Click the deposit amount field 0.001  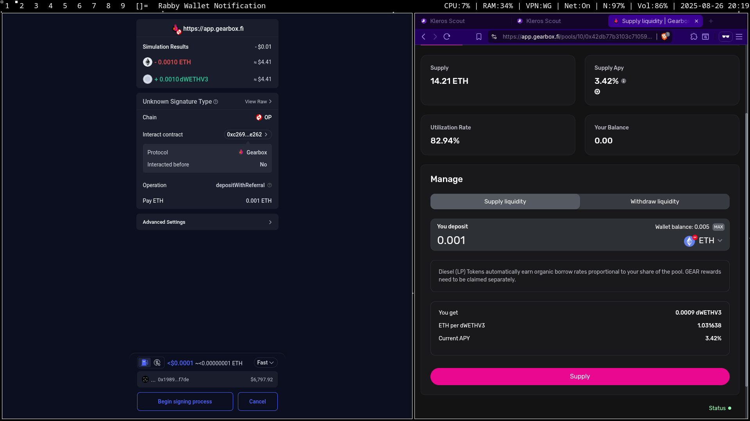point(451,240)
